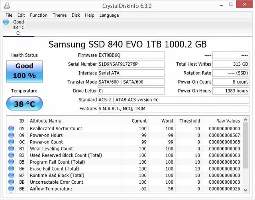Click scroll down arrow in attribute list
The height and width of the screenshot is (200, 255).
[x=245, y=190]
